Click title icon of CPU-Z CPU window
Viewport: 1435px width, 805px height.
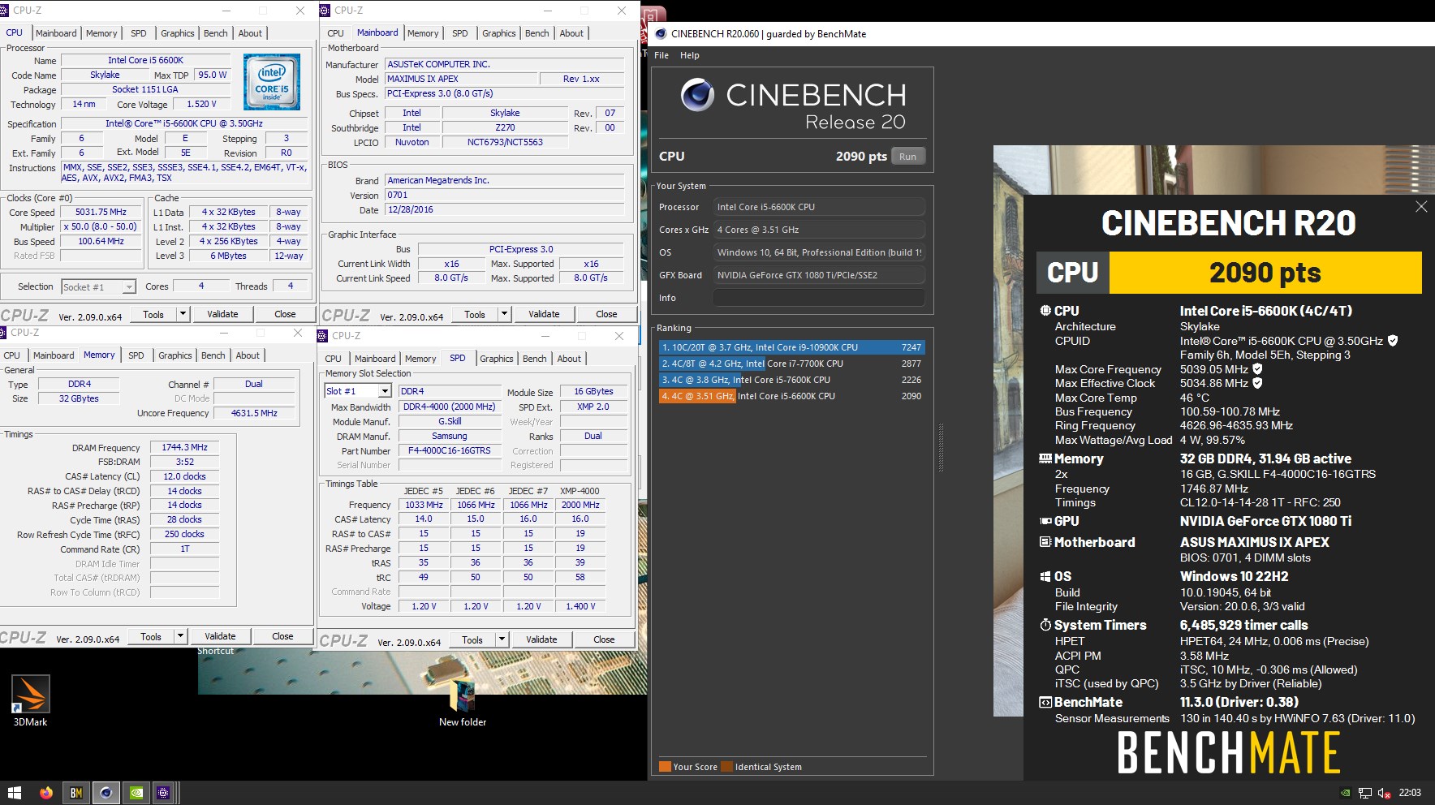click(x=4, y=11)
